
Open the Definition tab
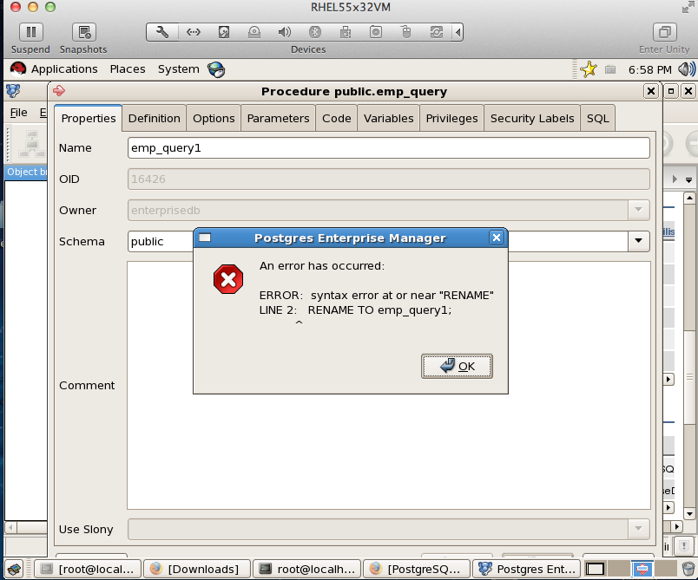click(x=155, y=118)
